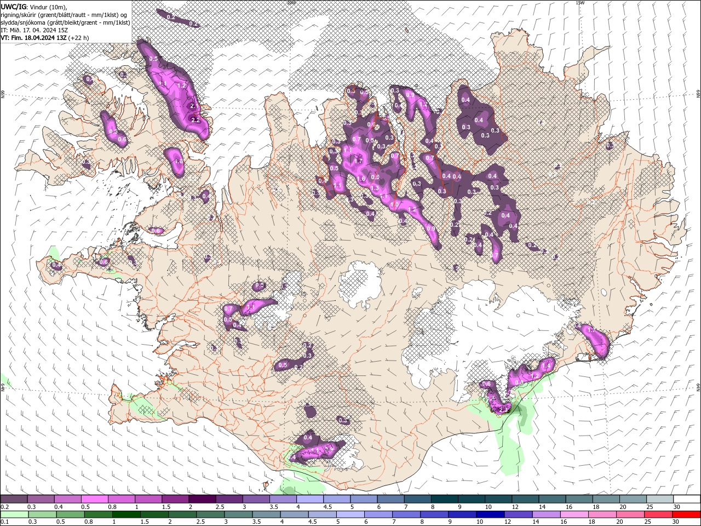This screenshot has height=526, width=701.
Task: Select the 12–14 teal swatch in the upper legend
Action: tap(525, 499)
